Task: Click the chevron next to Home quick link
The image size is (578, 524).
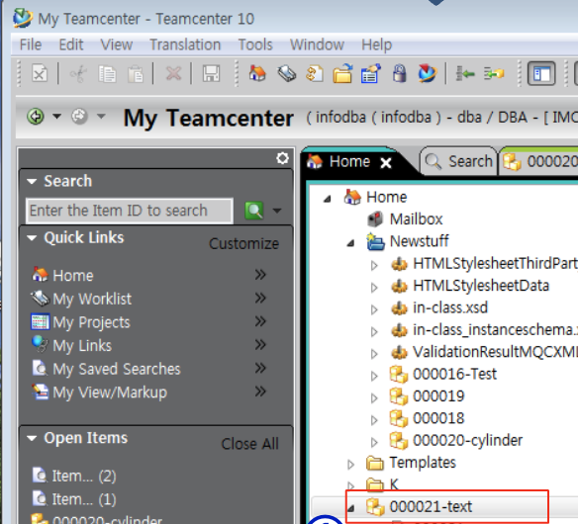Action: [260, 275]
